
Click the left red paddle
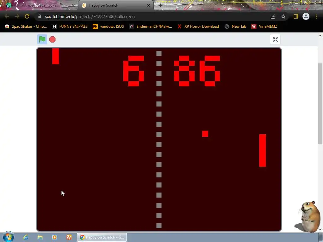coord(56,56)
